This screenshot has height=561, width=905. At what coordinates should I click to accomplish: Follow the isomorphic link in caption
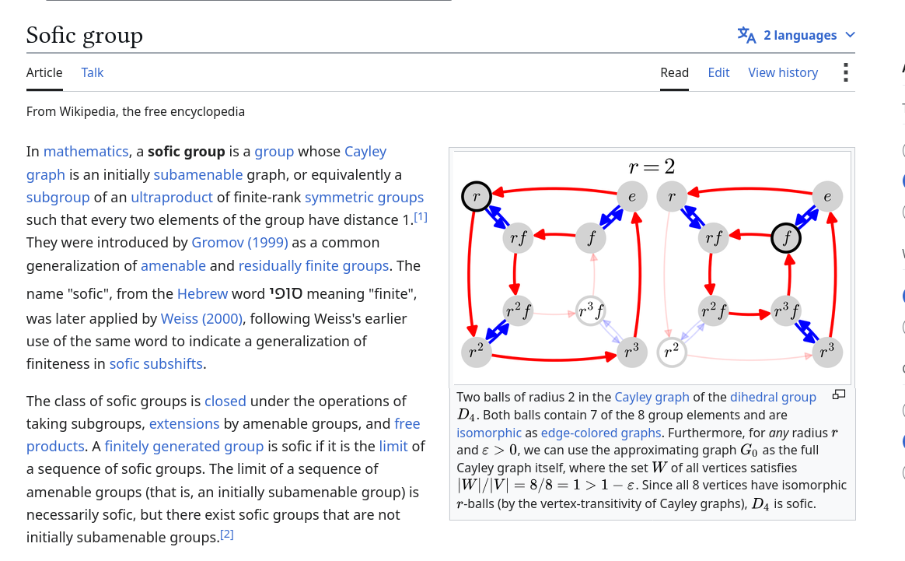click(x=489, y=433)
